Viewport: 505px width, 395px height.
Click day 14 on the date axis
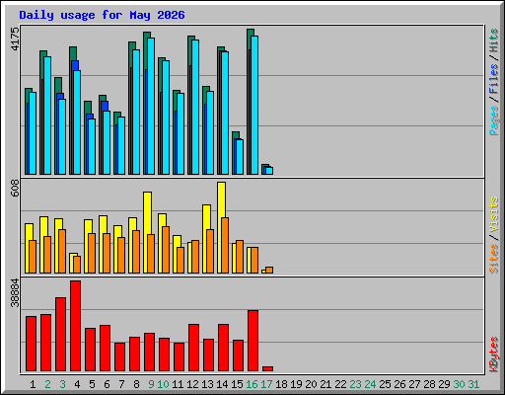pos(222,384)
